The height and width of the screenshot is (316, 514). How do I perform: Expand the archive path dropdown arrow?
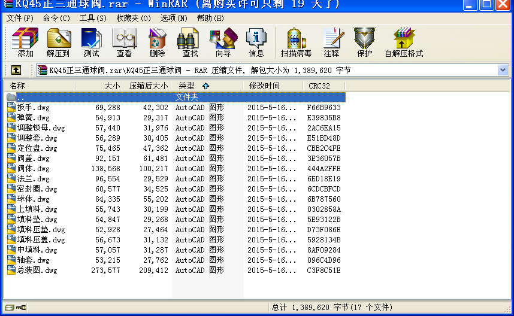[503, 70]
